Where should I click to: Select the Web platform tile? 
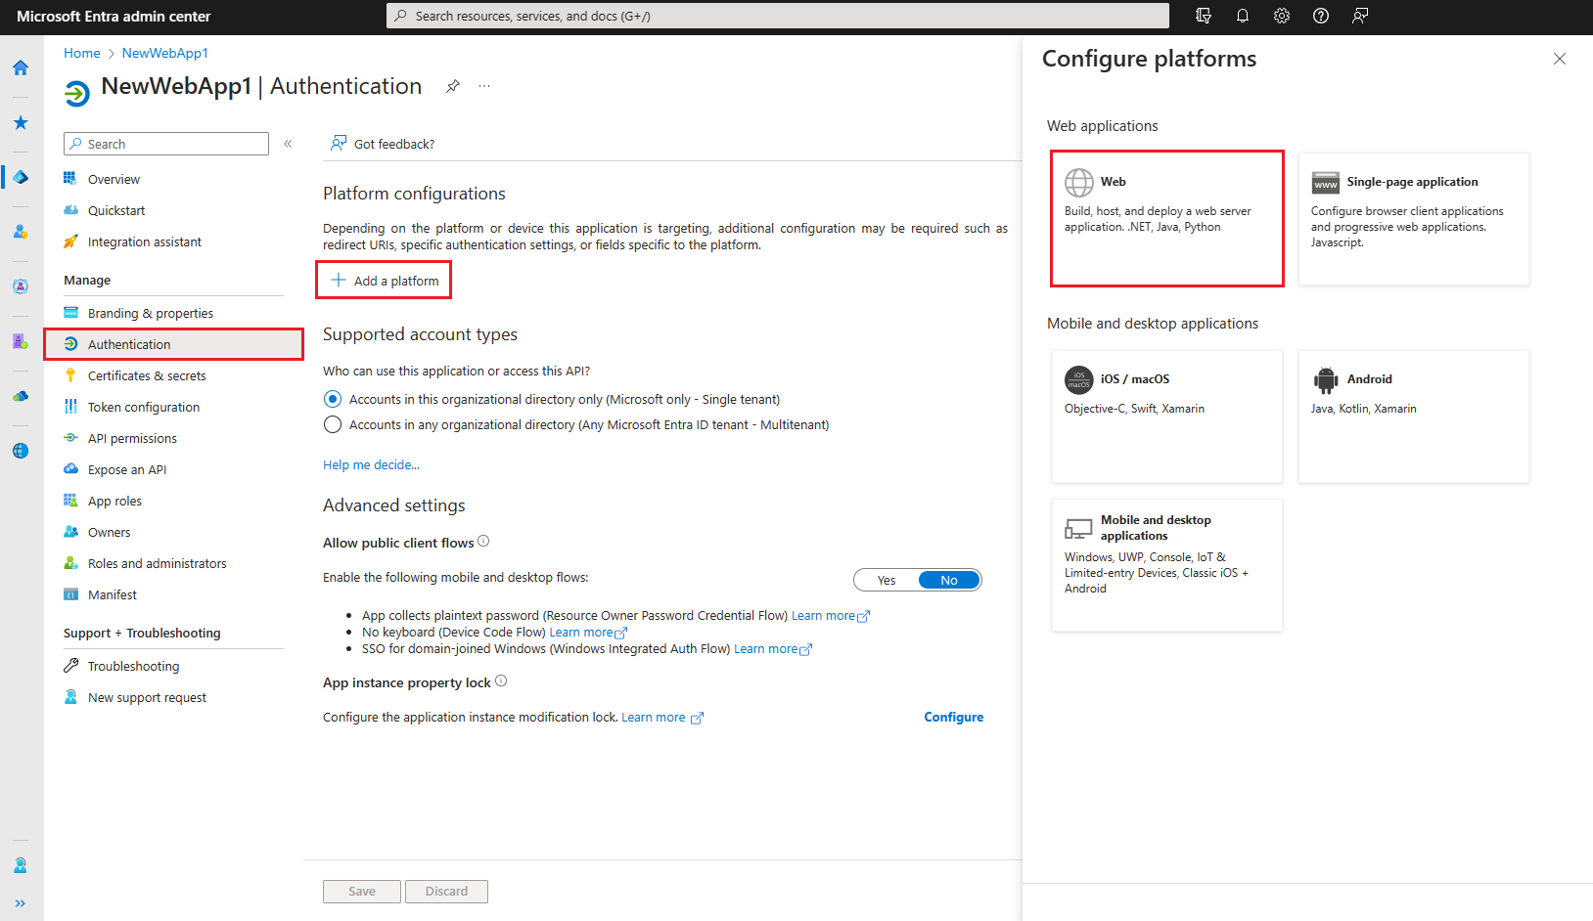1167,218
